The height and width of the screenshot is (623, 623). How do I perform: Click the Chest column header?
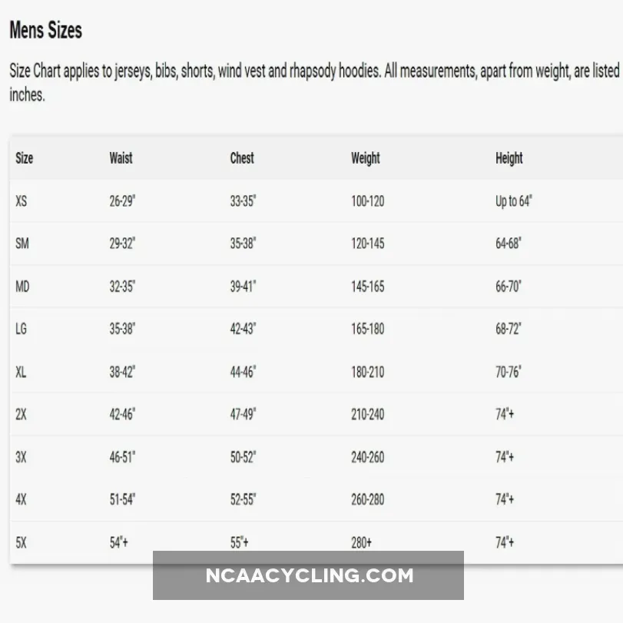coord(242,158)
